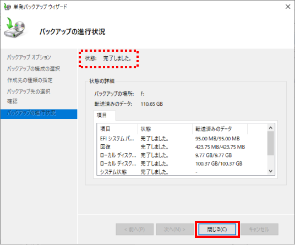
Task: Select バックアップ オプション step in sidebar
Action: pos(29,57)
